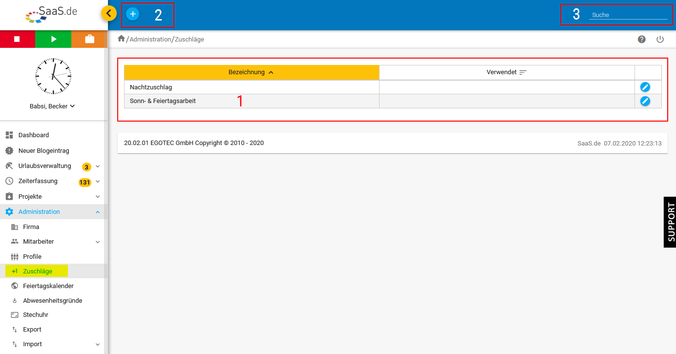The height and width of the screenshot is (354, 676).
Task: Click the Dashboard grid icon
Action: [x=9, y=135]
